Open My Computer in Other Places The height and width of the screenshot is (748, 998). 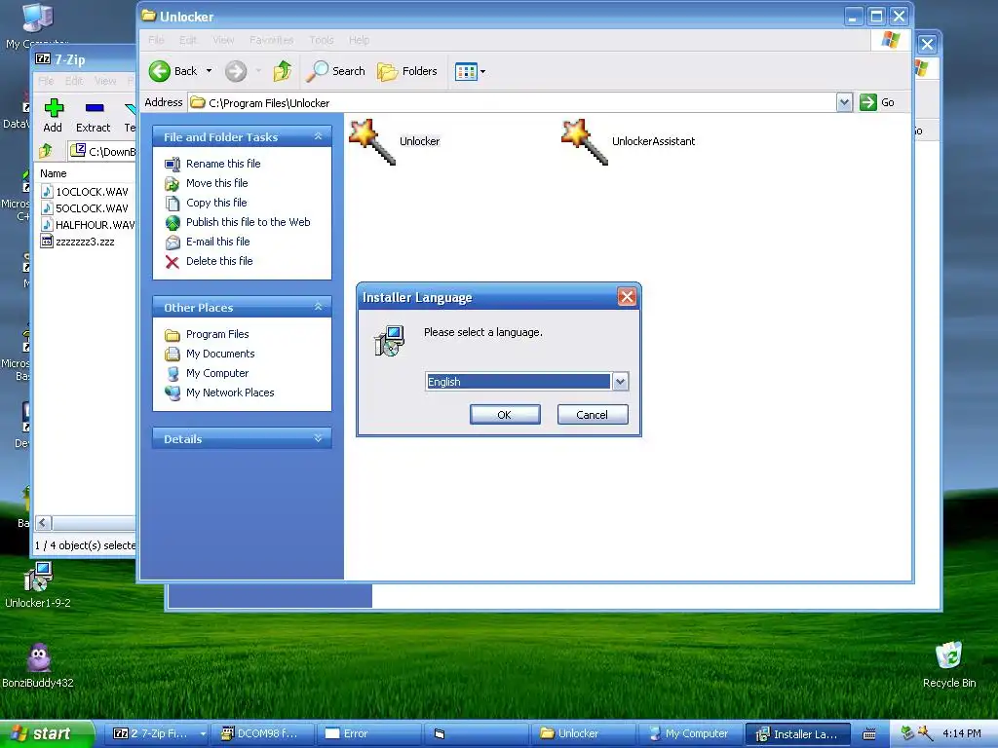217,373
